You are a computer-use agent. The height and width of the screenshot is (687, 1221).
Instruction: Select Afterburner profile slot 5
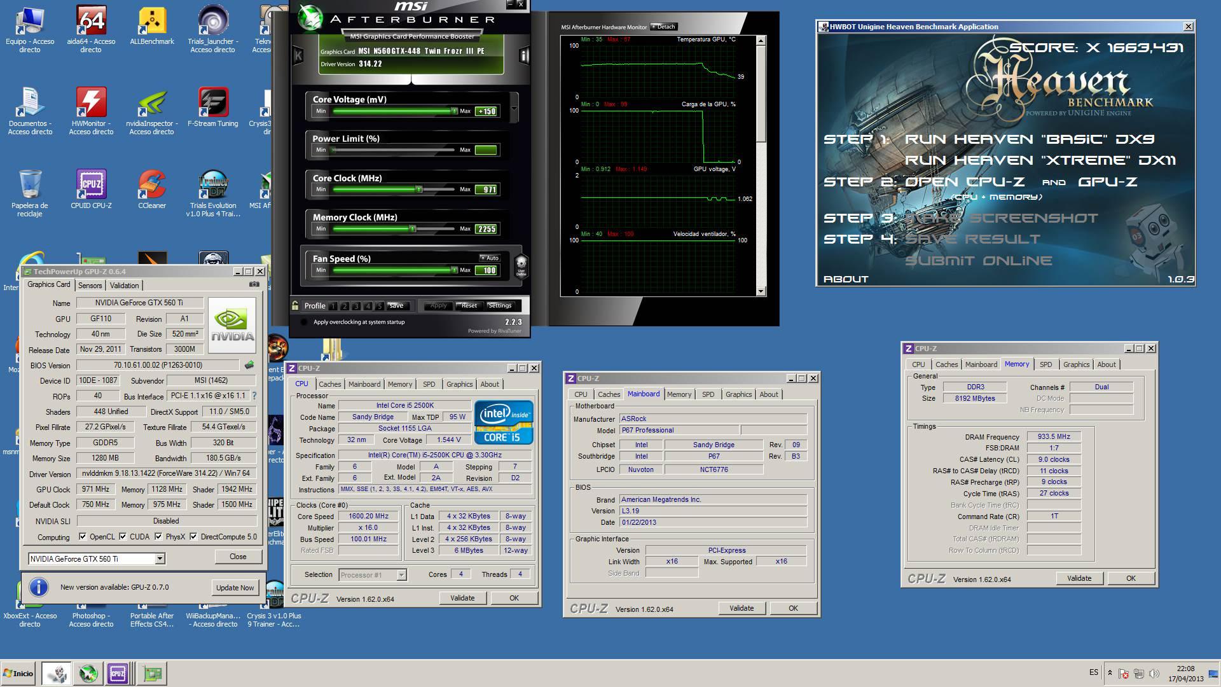coord(379,306)
